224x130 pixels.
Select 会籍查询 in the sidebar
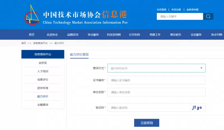tap(43, 105)
